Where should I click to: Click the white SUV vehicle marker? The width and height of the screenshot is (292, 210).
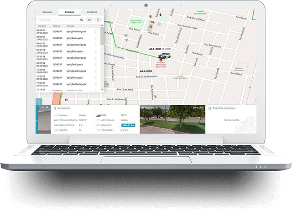(x=165, y=55)
